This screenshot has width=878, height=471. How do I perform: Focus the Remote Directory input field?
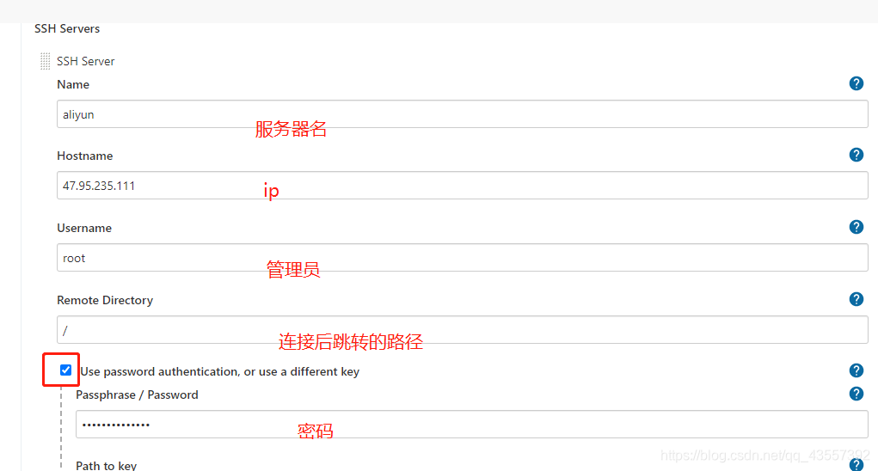point(463,329)
